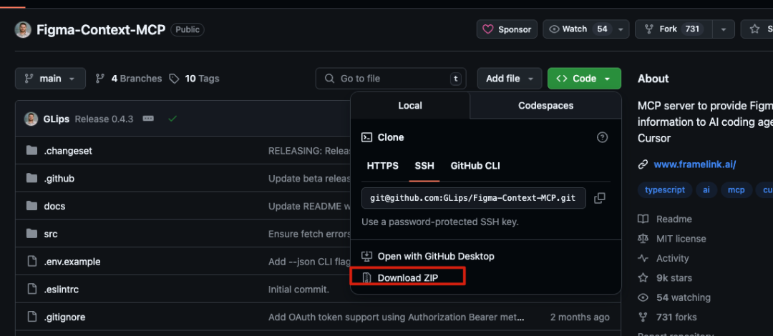Click the folder icon next to .github
773x336 pixels.
pyautogui.click(x=32, y=178)
